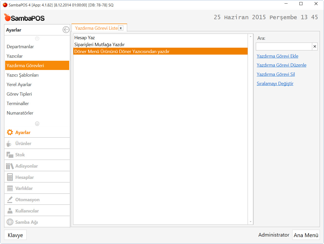The width and height of the screenshot is (324, 244).
Task: Open Yazıcı Şablonları menu item
Action: (x=23, y=75)
